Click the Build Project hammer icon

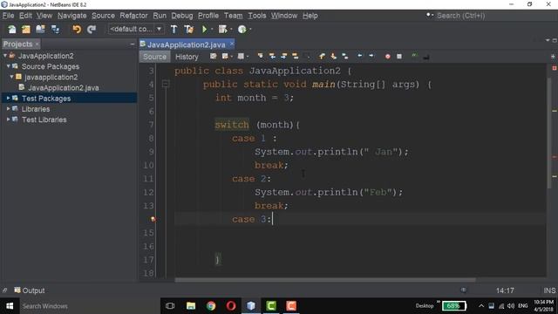coord(174,29)
